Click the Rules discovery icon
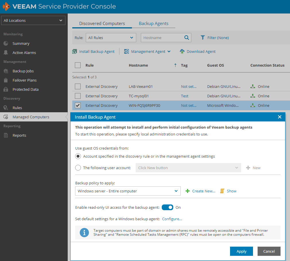The image size is (290, 261). (6, 108)
